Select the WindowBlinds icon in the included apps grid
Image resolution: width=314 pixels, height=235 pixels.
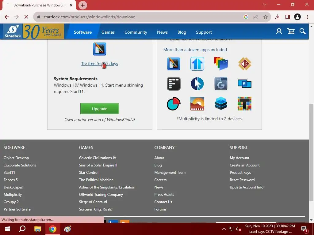pyautogui.click(x=174, y=64)
